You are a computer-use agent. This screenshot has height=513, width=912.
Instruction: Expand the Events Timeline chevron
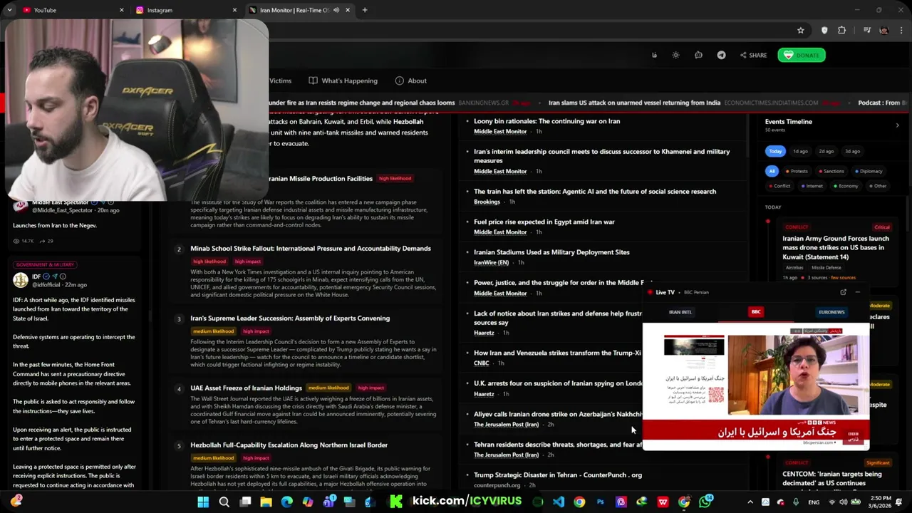coord(897,125)
